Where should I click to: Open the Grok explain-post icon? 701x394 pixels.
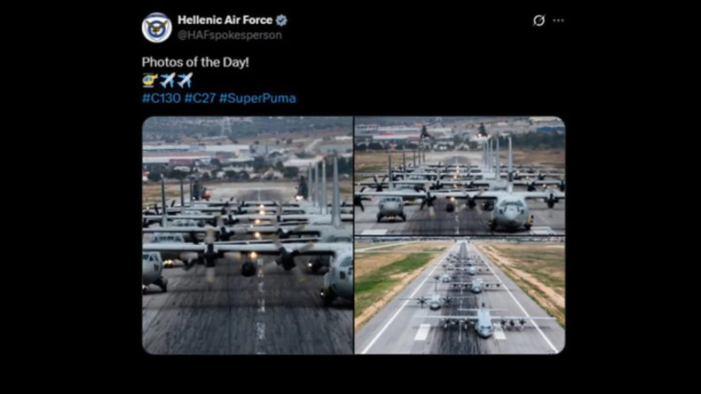[x=539, y=20]
